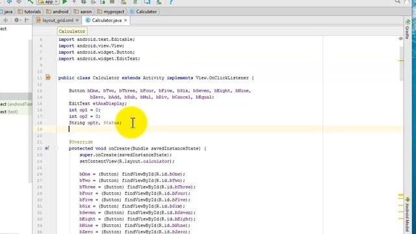Image resolution: width=416 pixels, height=234 pixels.
Task: Click the 'bFive = (Button)' assignment line
Action: pos(135,200)
